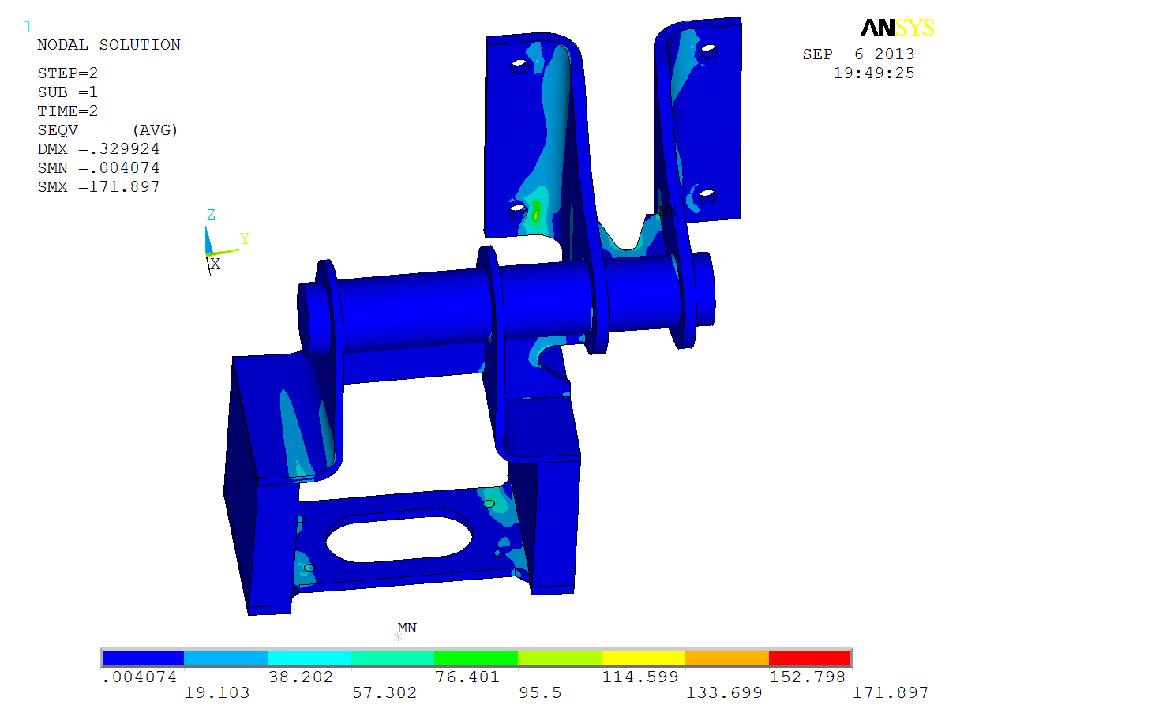Click the SMN =.004074 value

(99, 168)
